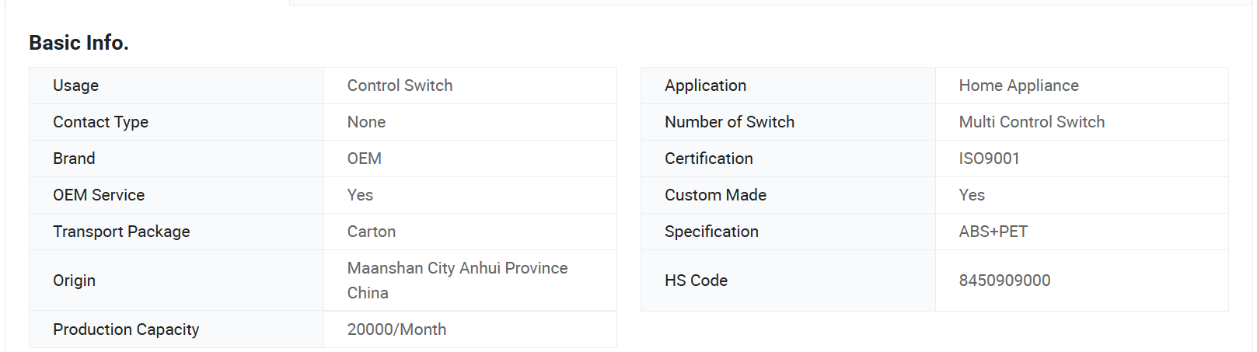This screenshot has width=1257, height=352.
Task: Select the Certification label cell
Action: pyautogui.click(x=788, y=159)
